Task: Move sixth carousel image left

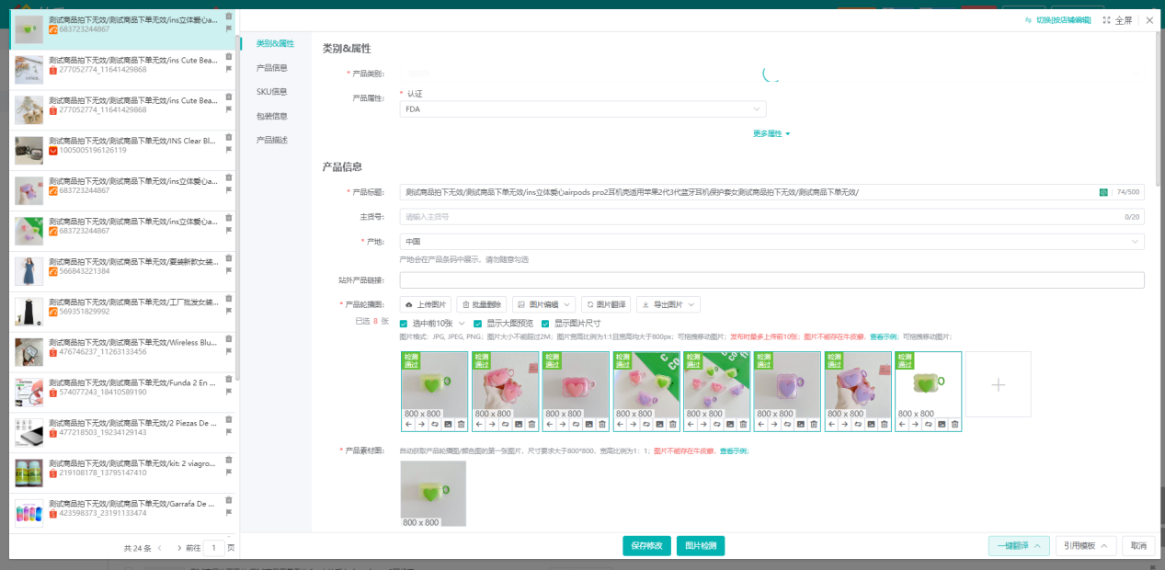Action: [760, 424]
